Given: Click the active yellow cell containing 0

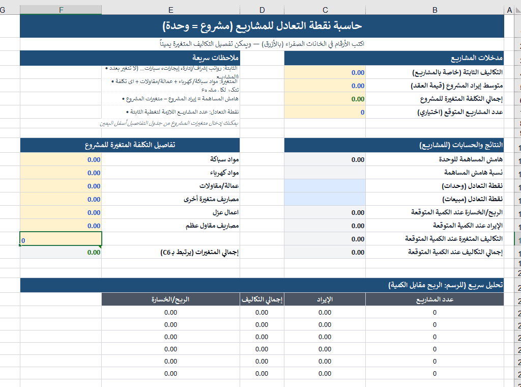Looking at the screenshot, I should 61,239.
